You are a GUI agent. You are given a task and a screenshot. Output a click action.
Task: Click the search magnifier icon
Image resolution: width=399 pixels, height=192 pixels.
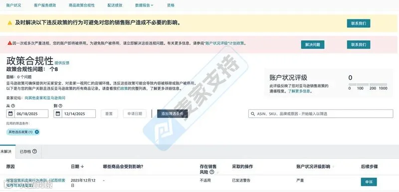click(253, 114)
